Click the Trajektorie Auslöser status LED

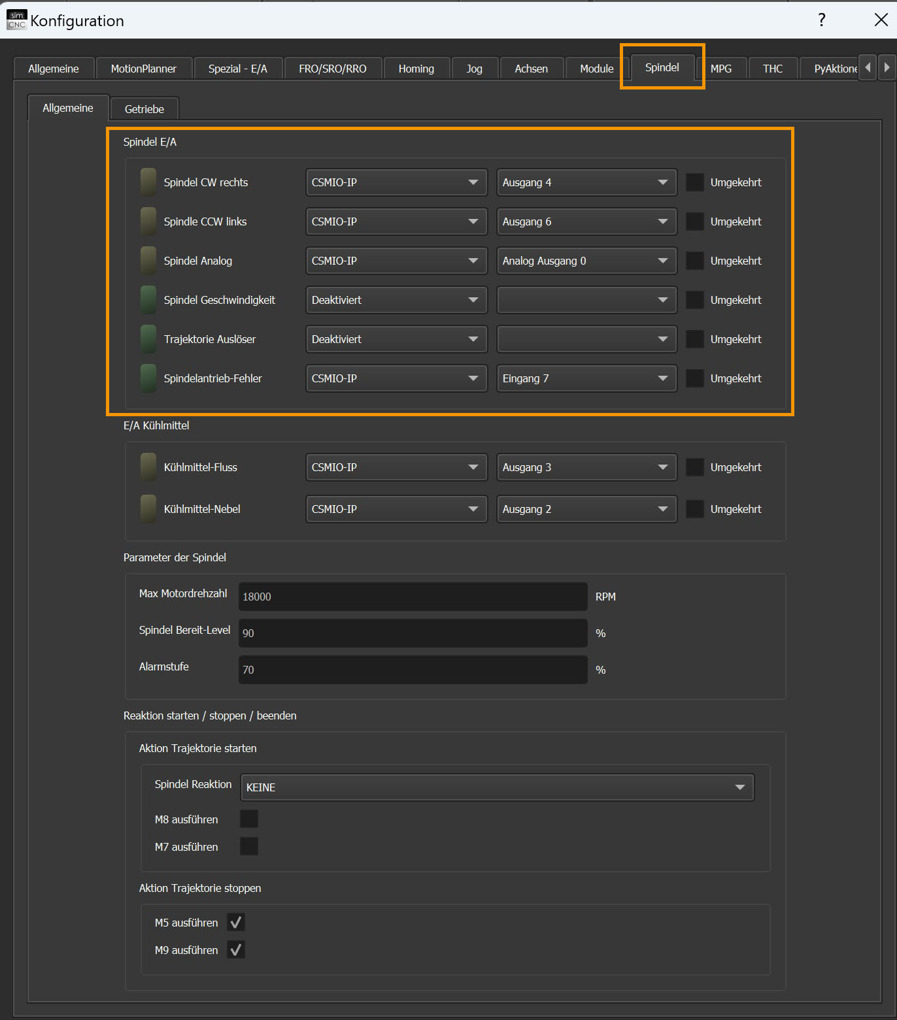tap(148, 339)
